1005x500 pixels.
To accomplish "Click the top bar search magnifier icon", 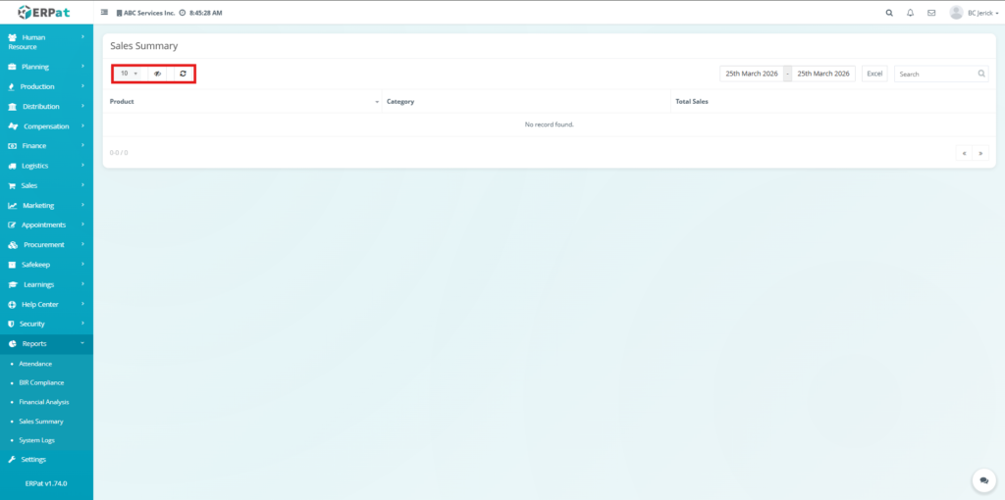I will pyautogui.click(x=889, y=13).
